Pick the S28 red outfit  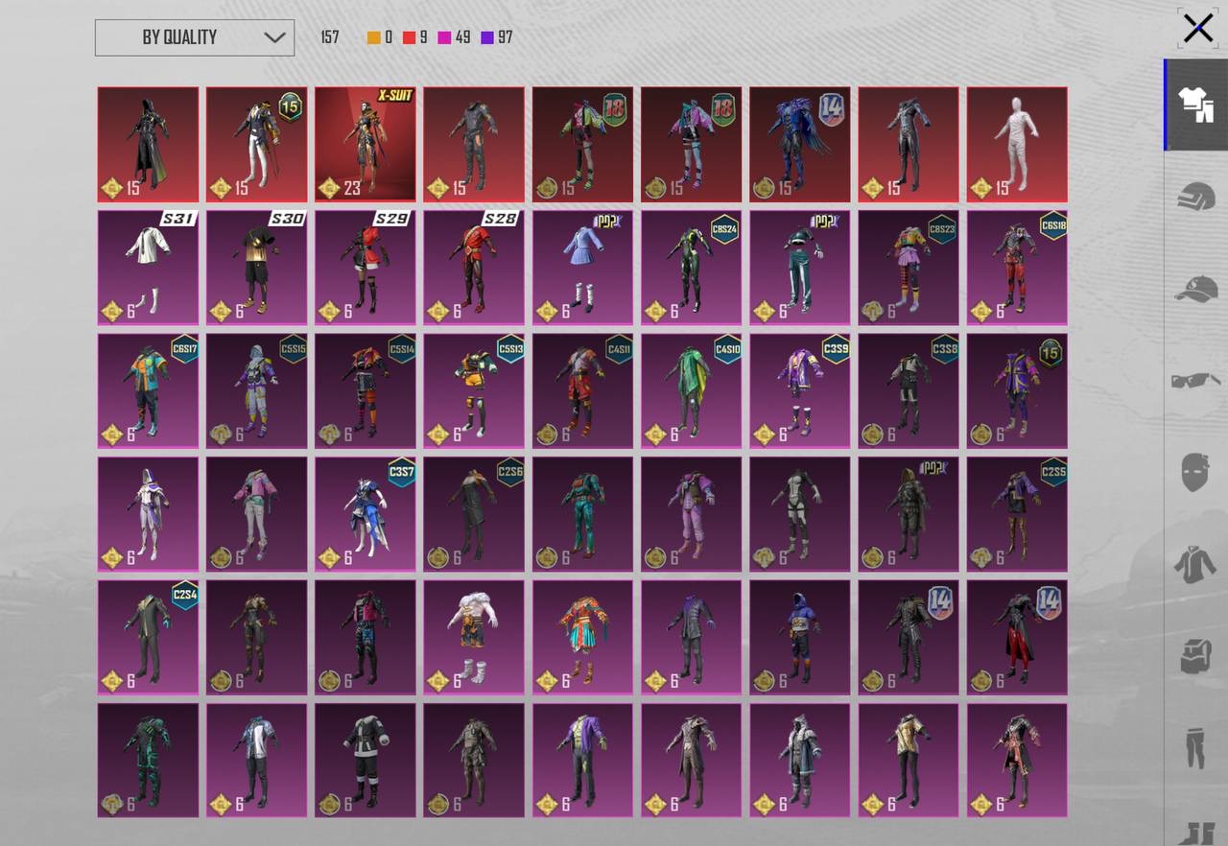pos(474,268)
